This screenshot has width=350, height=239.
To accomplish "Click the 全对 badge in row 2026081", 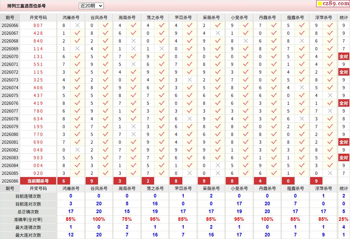I will pos(344,142).
